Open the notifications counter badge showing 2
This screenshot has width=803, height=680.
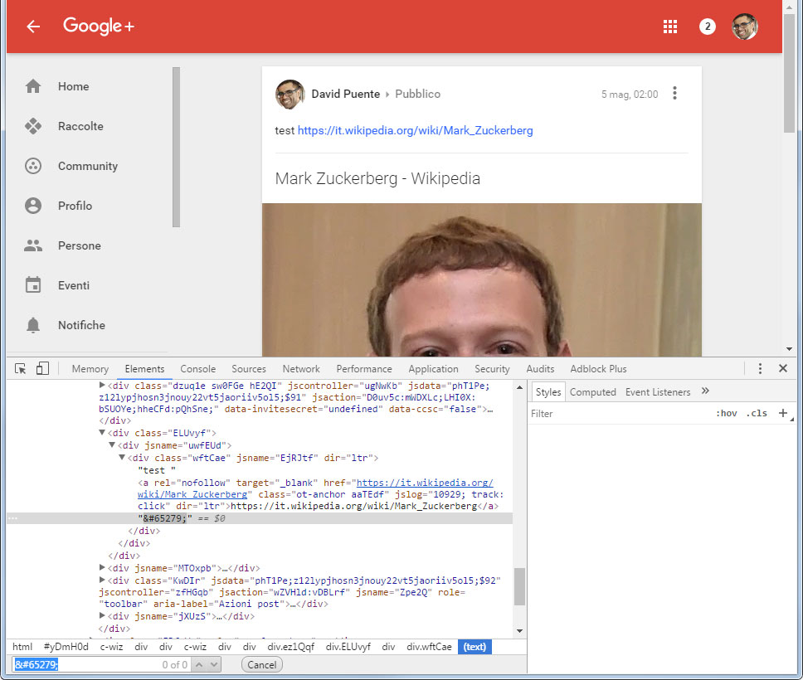708,27
